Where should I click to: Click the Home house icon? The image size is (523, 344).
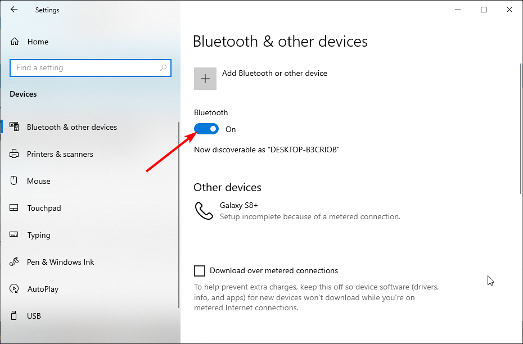point(15,42)
